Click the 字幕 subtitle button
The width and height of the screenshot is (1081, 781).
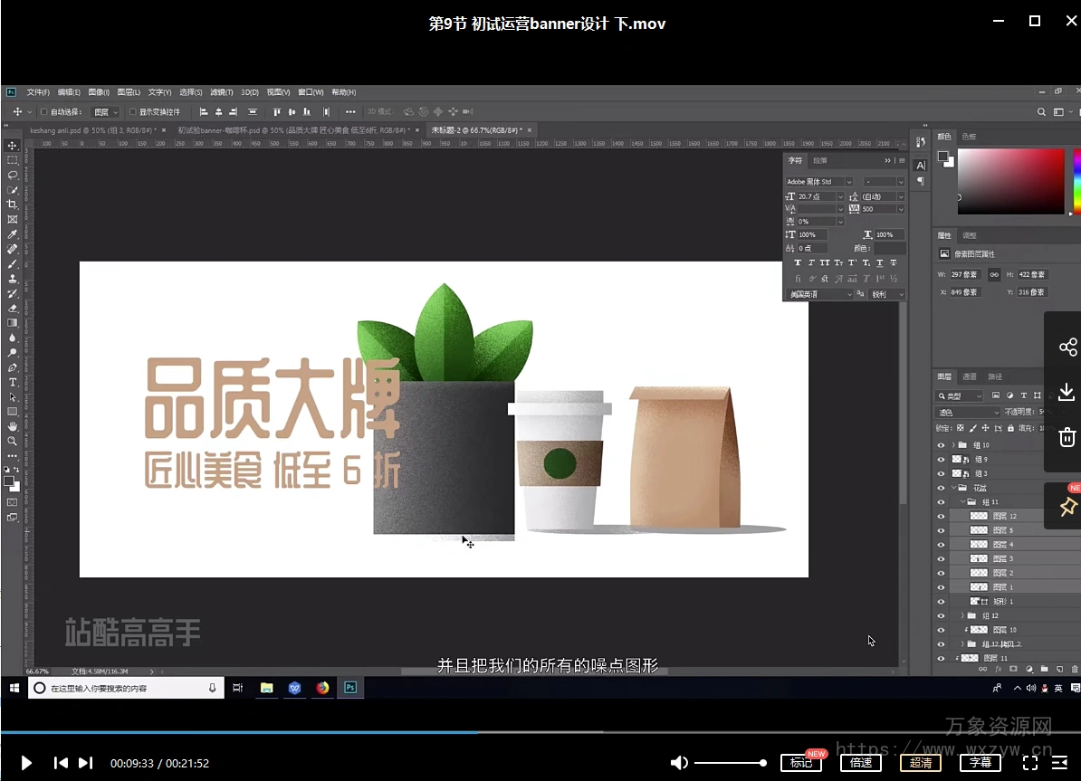coord(981,763)
